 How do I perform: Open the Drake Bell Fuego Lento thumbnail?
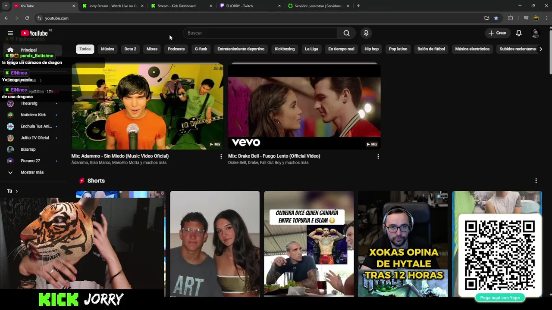tap(304, 106)
